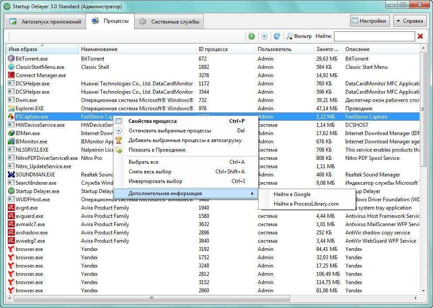Click the BitTorrent.exe icon
This screenshot has height=308, width=433.
click(11, 58)
